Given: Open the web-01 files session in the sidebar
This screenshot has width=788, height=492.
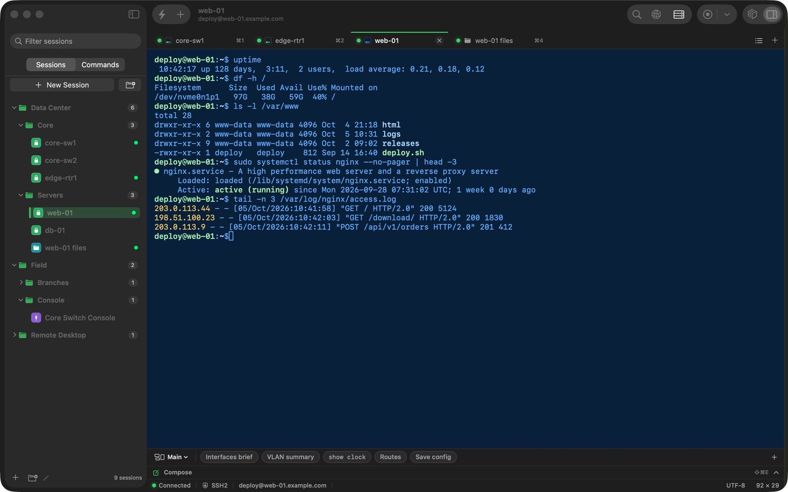Looking at the screenshot, I should (x=84, y=248).
